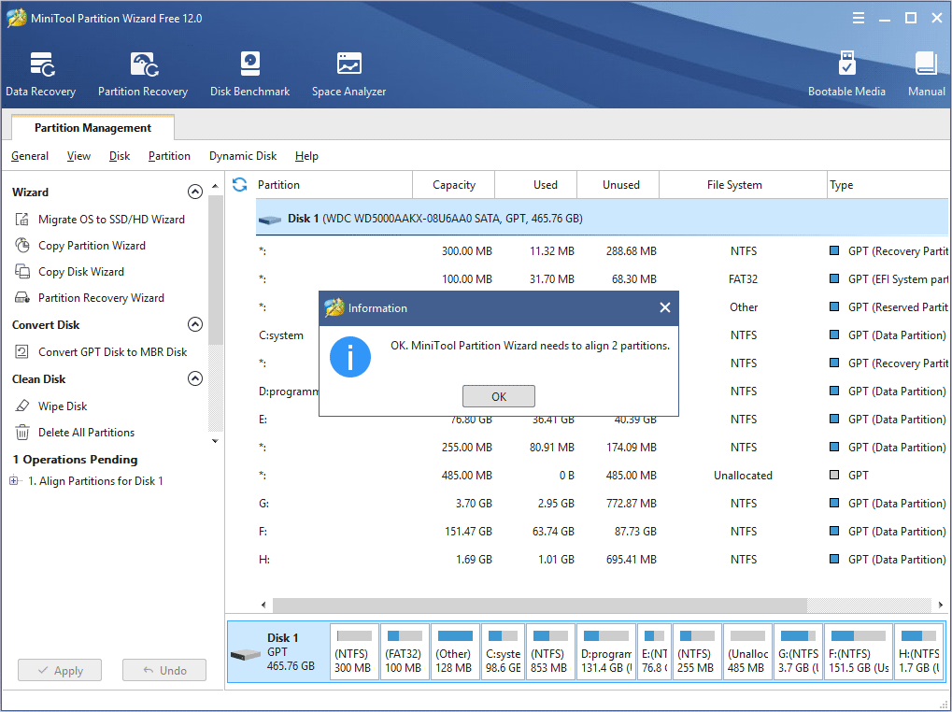952x712 pixels.
Task: Click the refresh icon beside Partition header
Action: click(240, 185)
